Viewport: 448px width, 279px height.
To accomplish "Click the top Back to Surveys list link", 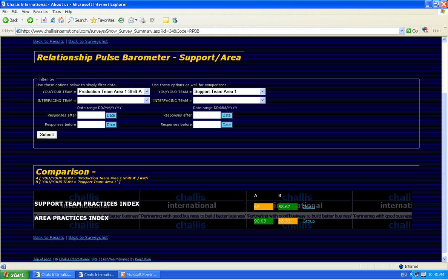I will [x=88, y=41].
